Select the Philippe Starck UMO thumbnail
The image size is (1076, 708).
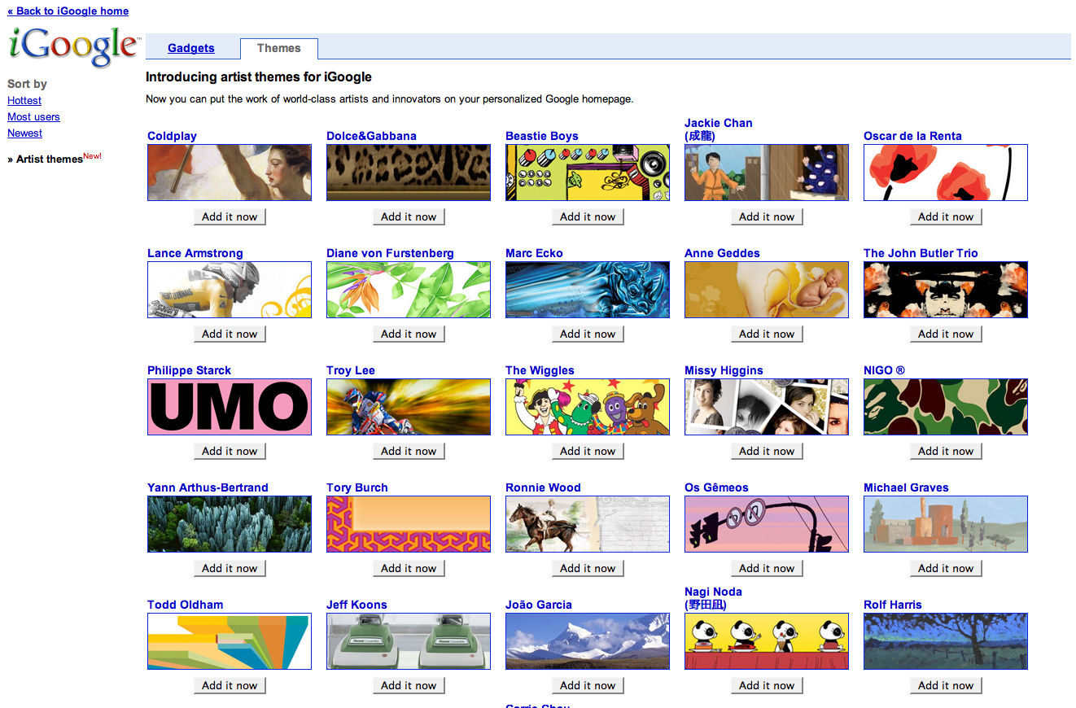pos(230,407)
